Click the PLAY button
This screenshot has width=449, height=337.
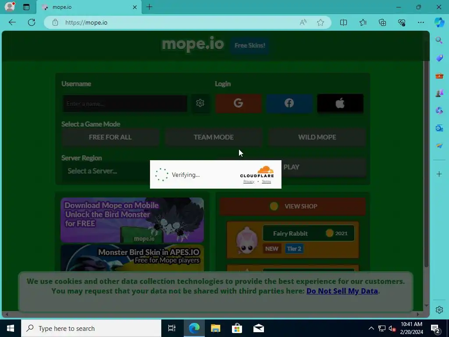tap(323, 167)
